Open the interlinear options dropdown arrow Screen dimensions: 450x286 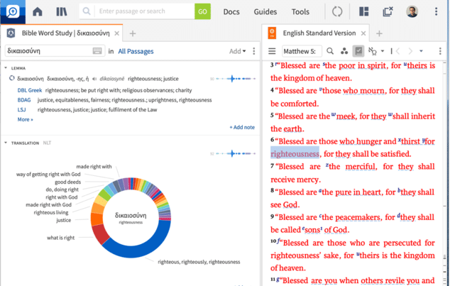[x=383, y=51]
